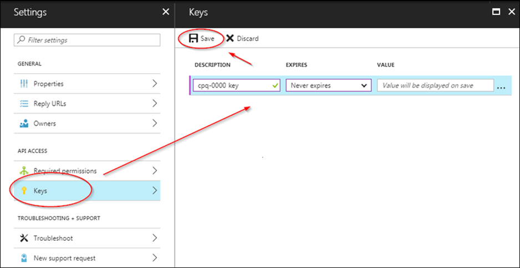Open the ellipsis menu on key row
The image size is (520, 268).
point(502,87)
